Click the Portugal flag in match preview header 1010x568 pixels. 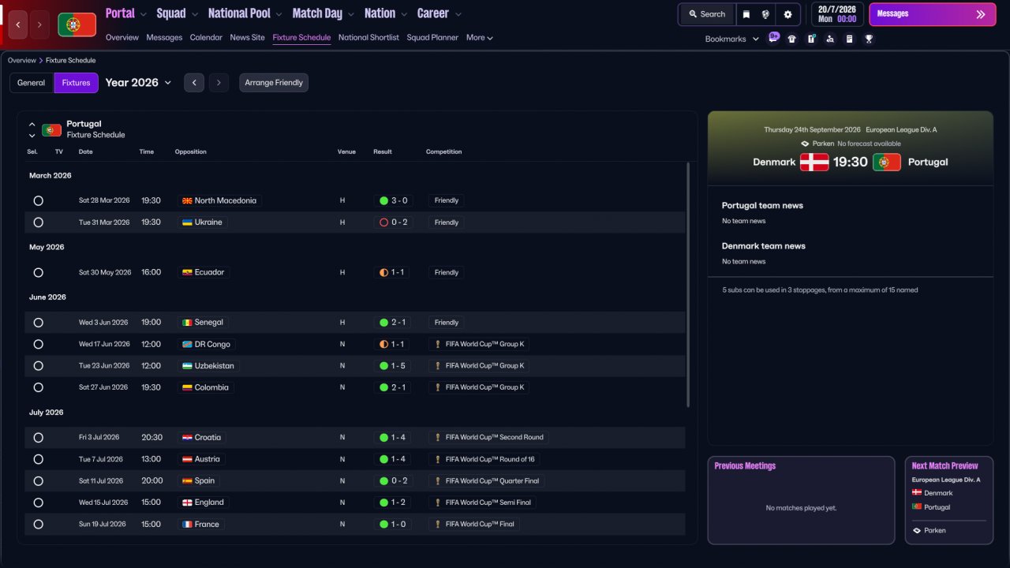point(887,162)
